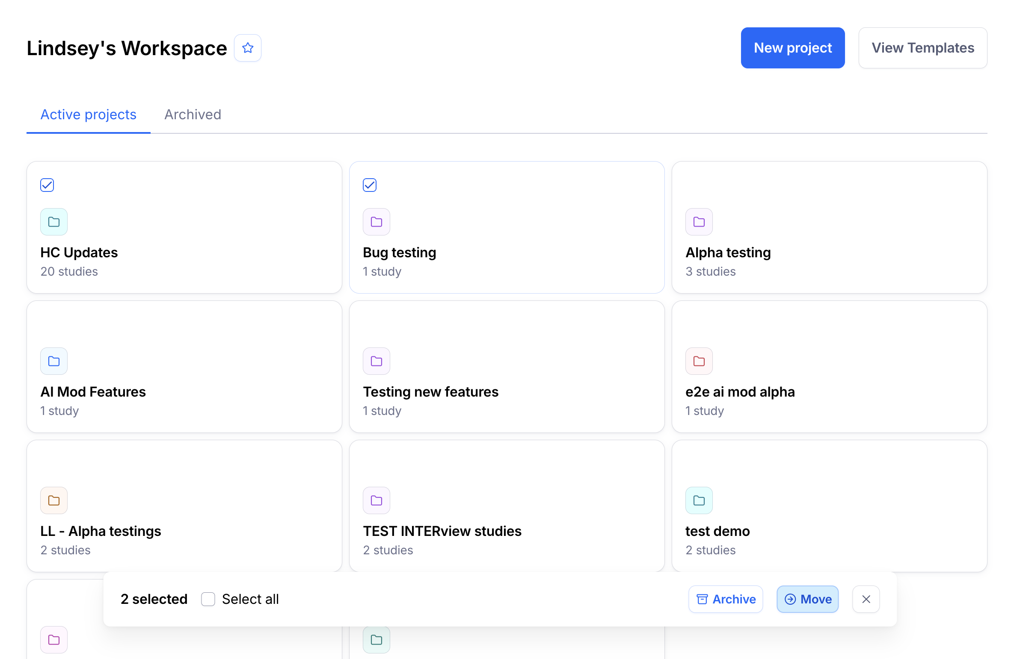Screen dimensions: 1014x659
Task: Open the Testing new features project card
Action: click(507, 392)
